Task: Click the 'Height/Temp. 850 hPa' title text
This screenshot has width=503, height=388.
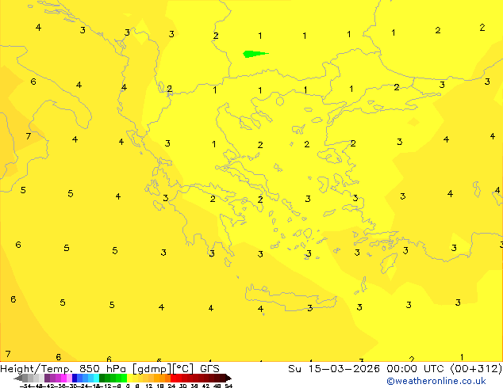Action: click(63, 369)
